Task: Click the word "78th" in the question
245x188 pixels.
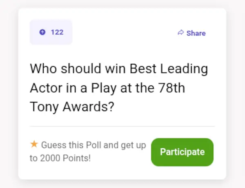Action: tap(171, 87)
